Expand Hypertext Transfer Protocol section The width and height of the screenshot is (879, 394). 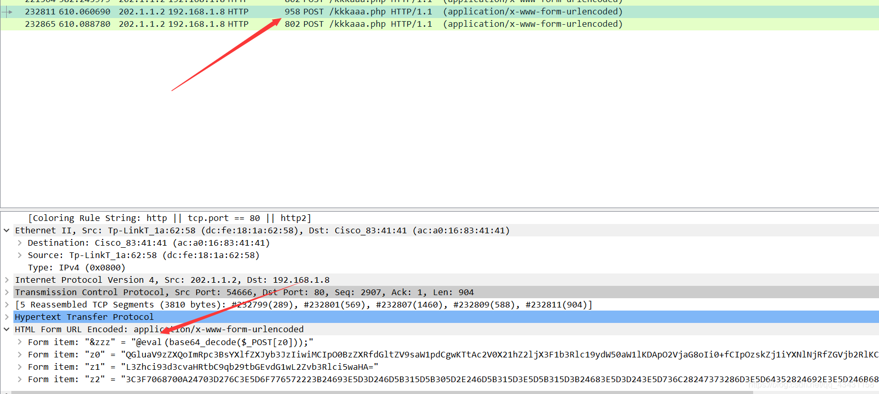(x=7, y=317)
